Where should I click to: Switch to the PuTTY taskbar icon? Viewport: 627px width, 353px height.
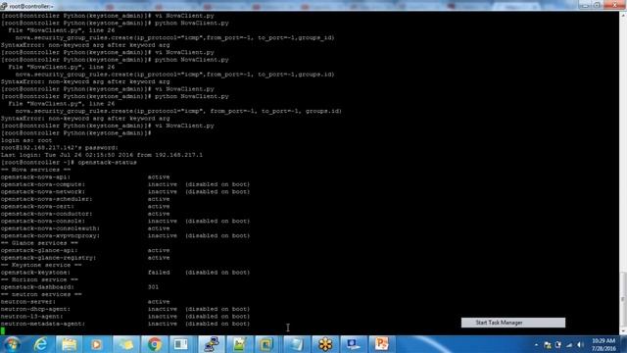pyautogui.click(x=211, y=344)
